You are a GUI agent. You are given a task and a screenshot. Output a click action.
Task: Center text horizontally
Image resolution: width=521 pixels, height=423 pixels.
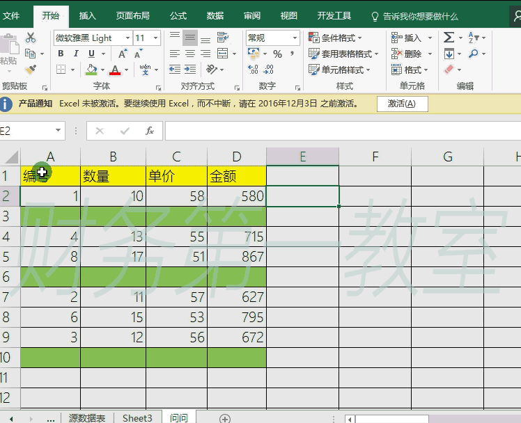click(190, 54)
